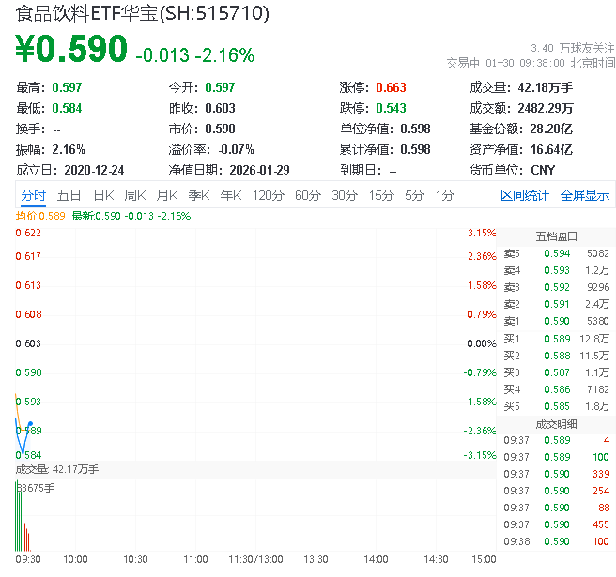This screenshot has height=577, width=616.
Task: Open 全屏显示 fullscreen view
Action: (x=585, y=195)
